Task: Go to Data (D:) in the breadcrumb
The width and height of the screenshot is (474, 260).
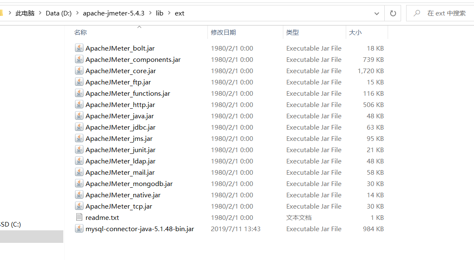Action: coord(59,13)
